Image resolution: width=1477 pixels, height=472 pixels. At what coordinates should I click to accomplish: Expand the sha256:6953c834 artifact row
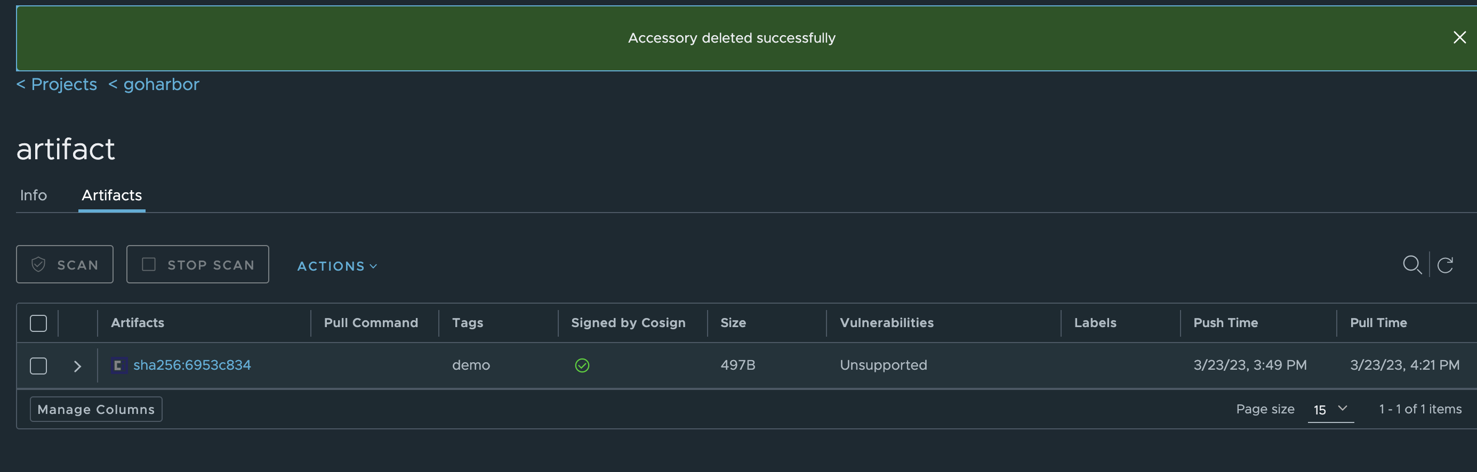coord(77,366)
